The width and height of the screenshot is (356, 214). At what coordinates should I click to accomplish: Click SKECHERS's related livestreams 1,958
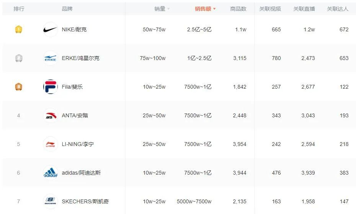(x=308, y=201)
